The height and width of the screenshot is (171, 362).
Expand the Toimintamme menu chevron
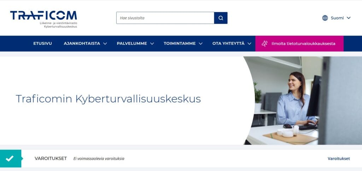(201, 43)
